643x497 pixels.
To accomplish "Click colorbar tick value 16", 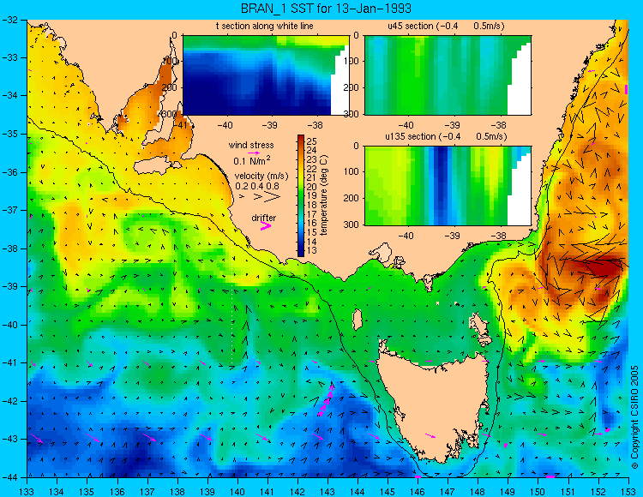I will click(312, 223).
